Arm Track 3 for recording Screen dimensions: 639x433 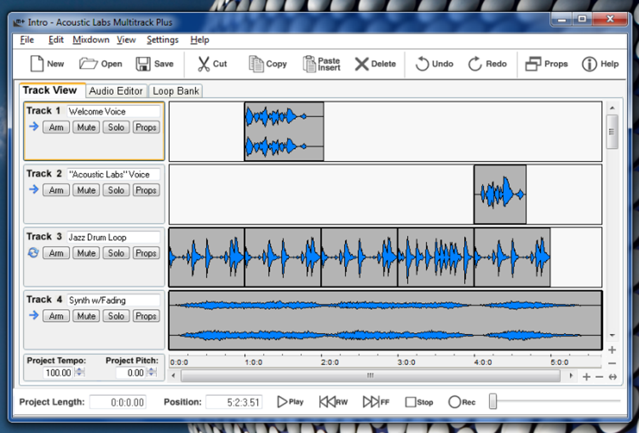coord(56,253)
